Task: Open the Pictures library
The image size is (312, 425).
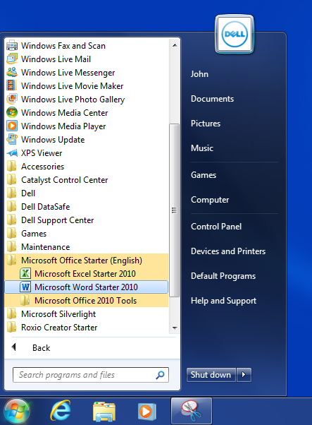Action: [x=206, y=124]
